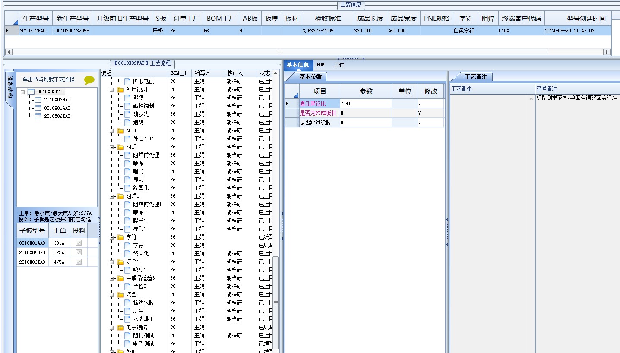Click the document icon of 图形电镀 step

(127, 81)
